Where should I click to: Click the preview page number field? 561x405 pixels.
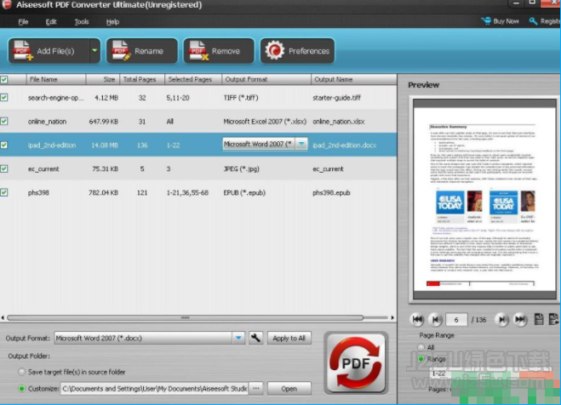pos(456,320)
